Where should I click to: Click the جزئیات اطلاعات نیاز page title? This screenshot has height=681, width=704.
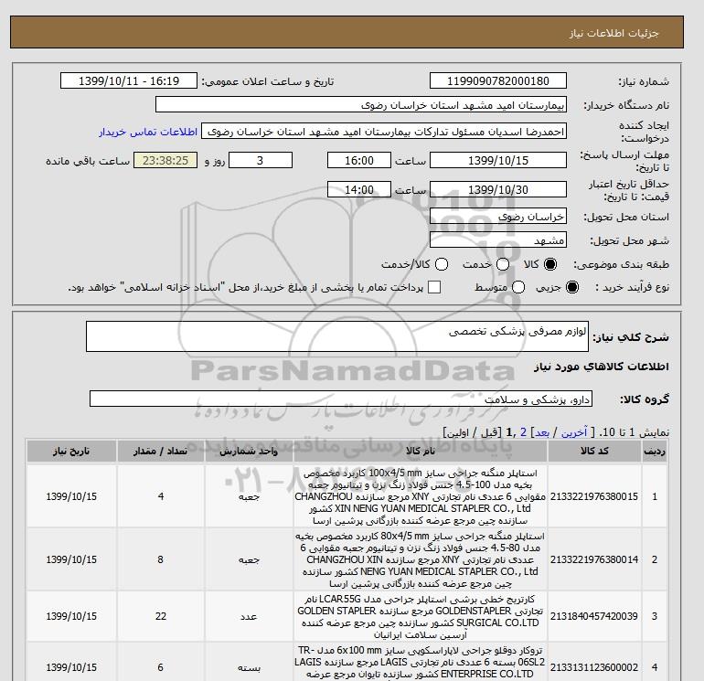point(613,33)
